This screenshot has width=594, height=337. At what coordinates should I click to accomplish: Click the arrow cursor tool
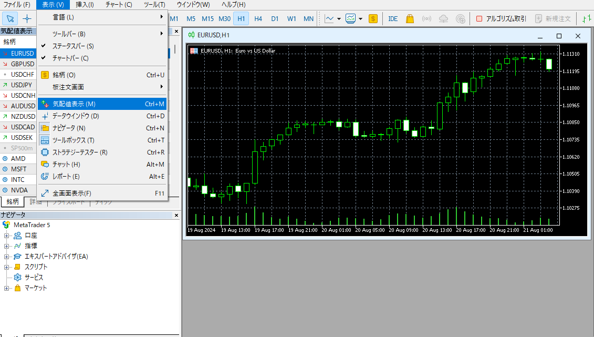pos(10,18)
